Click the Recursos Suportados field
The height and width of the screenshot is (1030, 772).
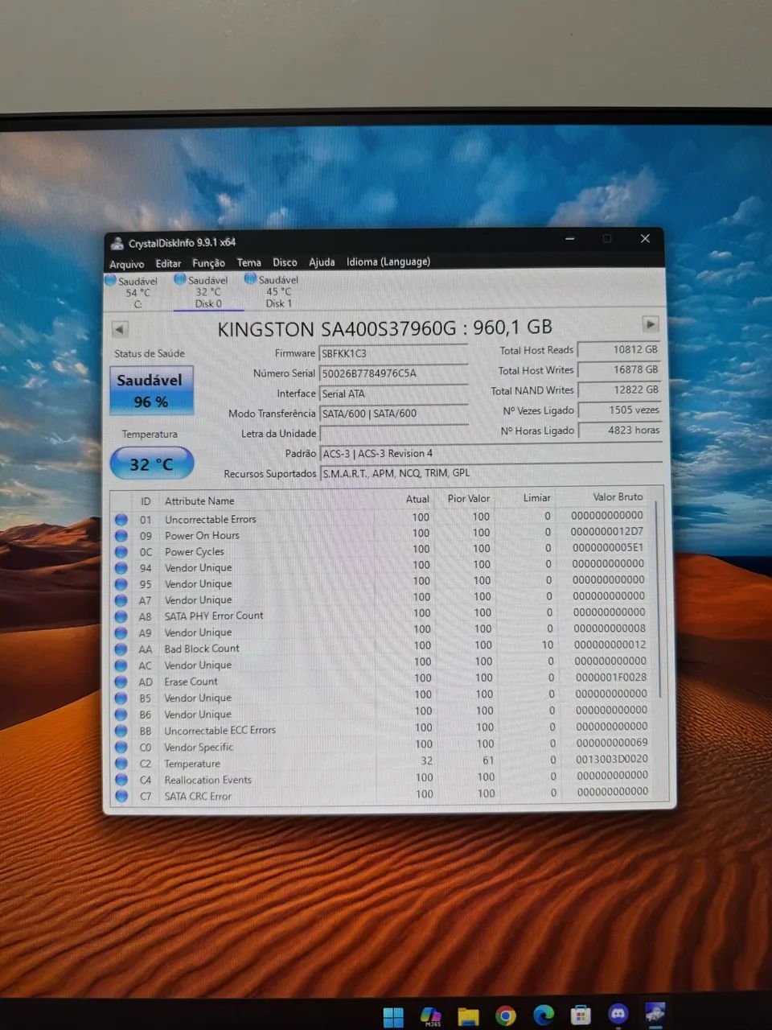click(x=491, y=473)
